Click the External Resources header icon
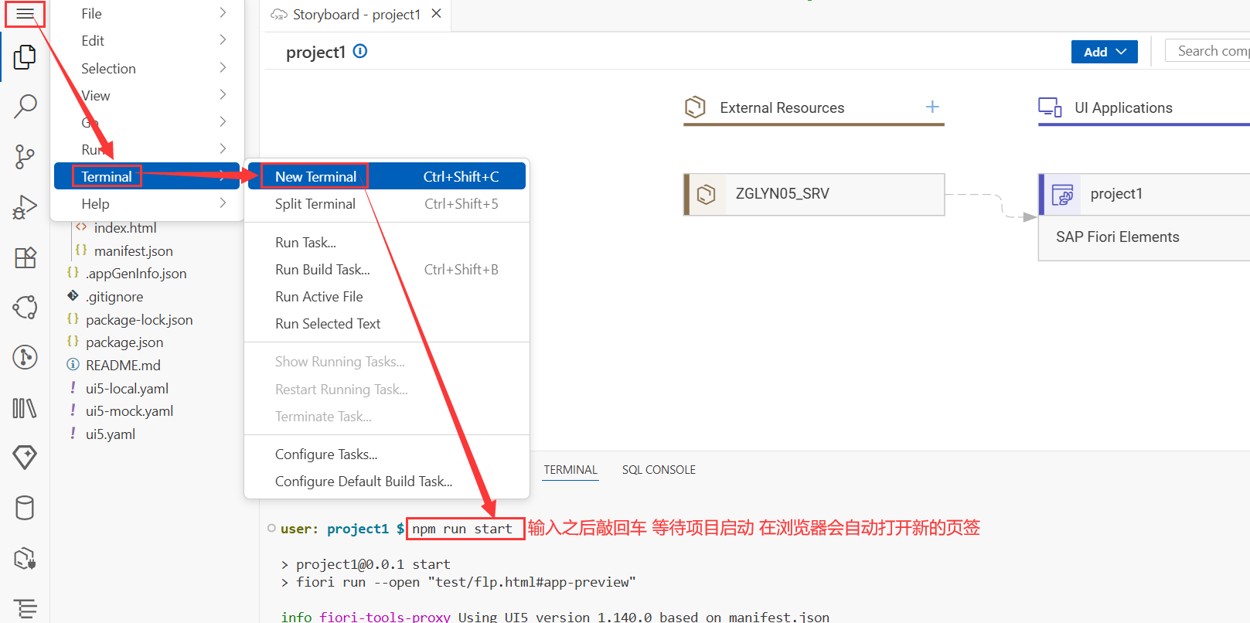 point(695,107)
